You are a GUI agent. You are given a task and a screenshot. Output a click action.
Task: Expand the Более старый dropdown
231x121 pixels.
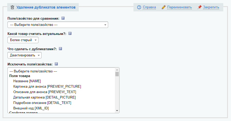23,40
